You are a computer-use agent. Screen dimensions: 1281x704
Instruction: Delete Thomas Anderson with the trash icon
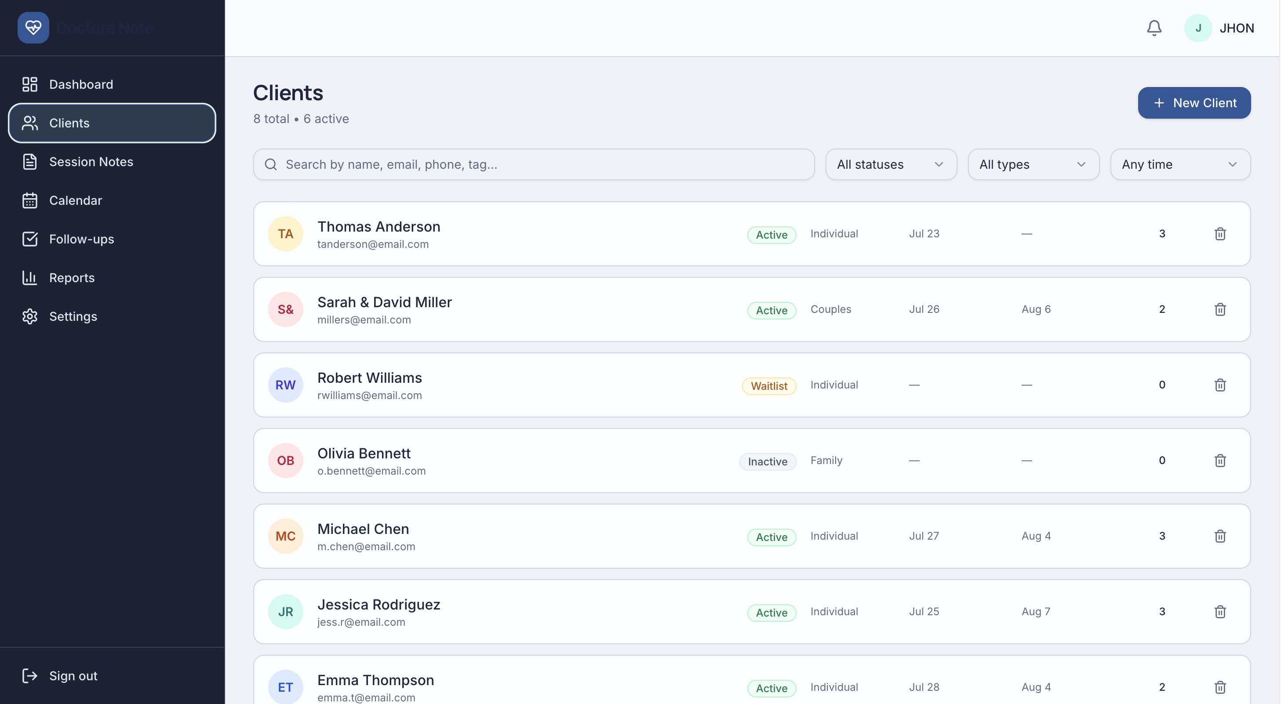[1220, 234]
